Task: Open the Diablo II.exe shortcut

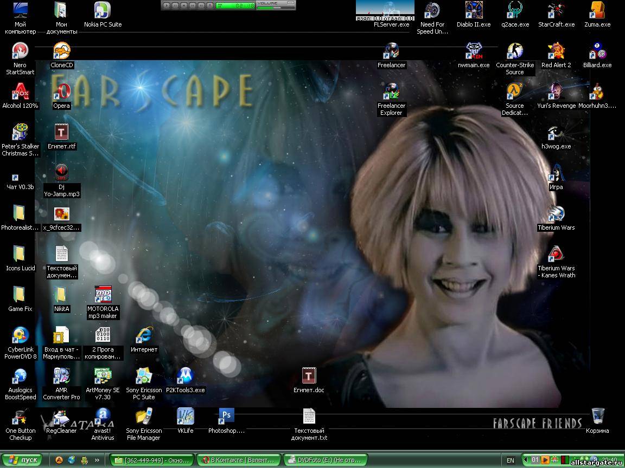Action: click(473, 11)
